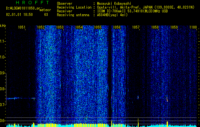Click the 1058 time marker
Viewport: 200px width, 127px height.
(x=155, y=27)
